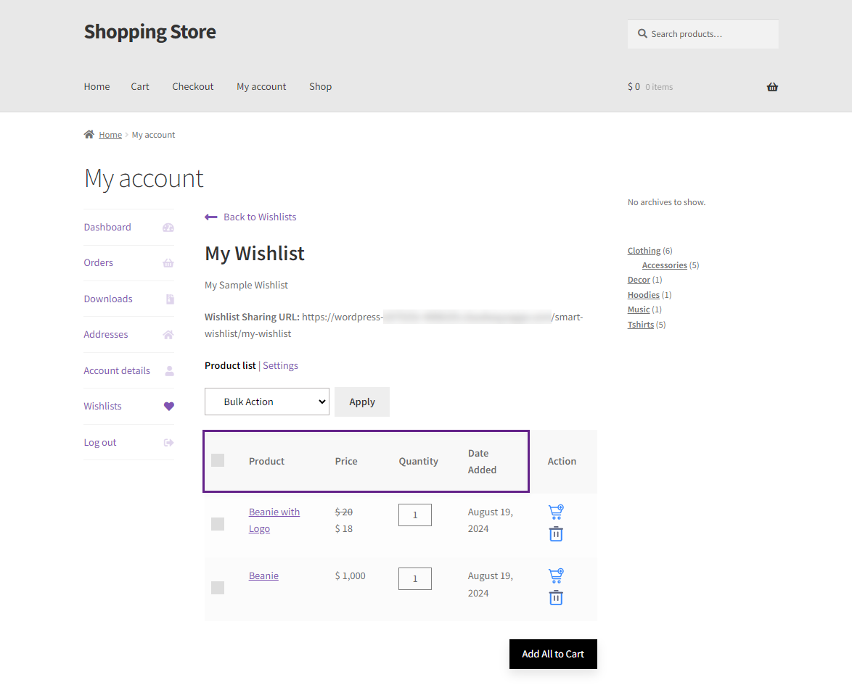Open the Home menu item
The width and height of the screenshot is (852, 690).
pos(97,86)
